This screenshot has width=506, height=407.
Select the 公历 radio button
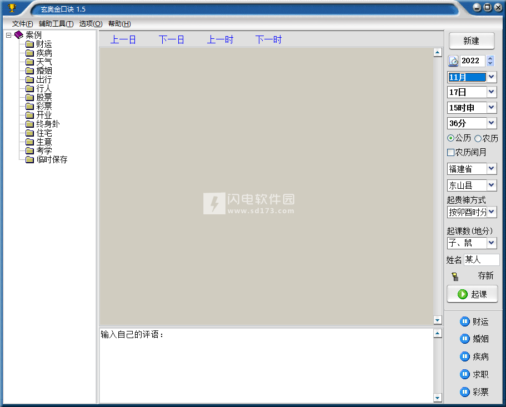[x=450, y=138]
